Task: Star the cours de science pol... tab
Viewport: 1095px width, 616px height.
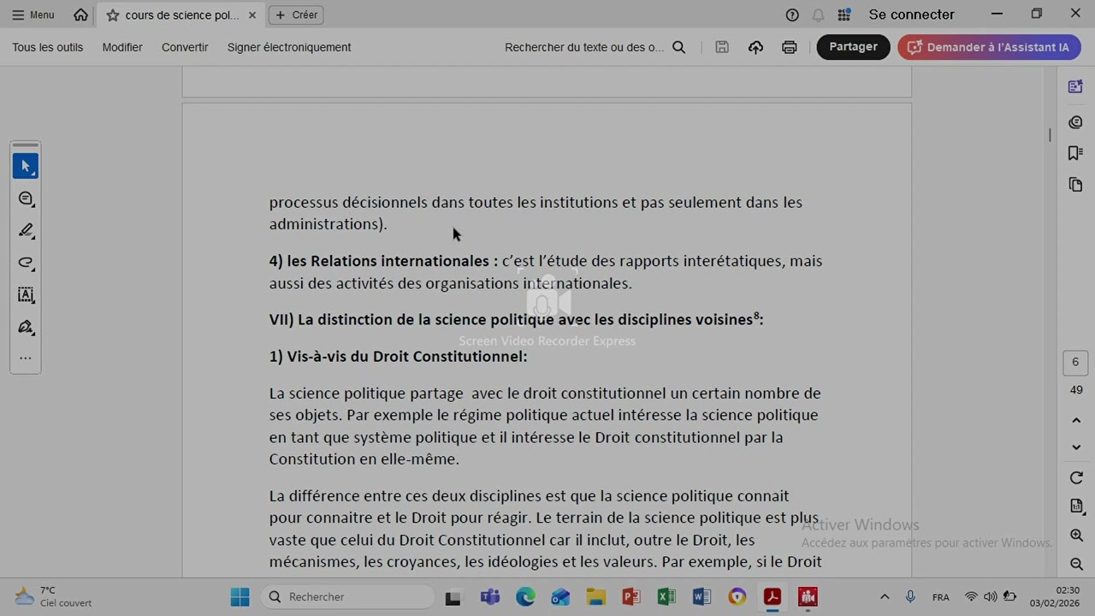Action: click(x=112, y=15)
